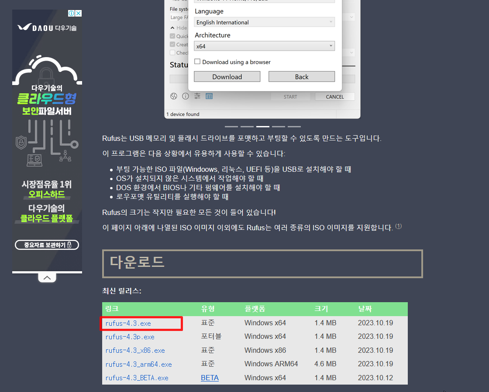This screenshot has width=489, height=392.
Task: Click the 2023.10.12 date cell
Action: (375, 378)
